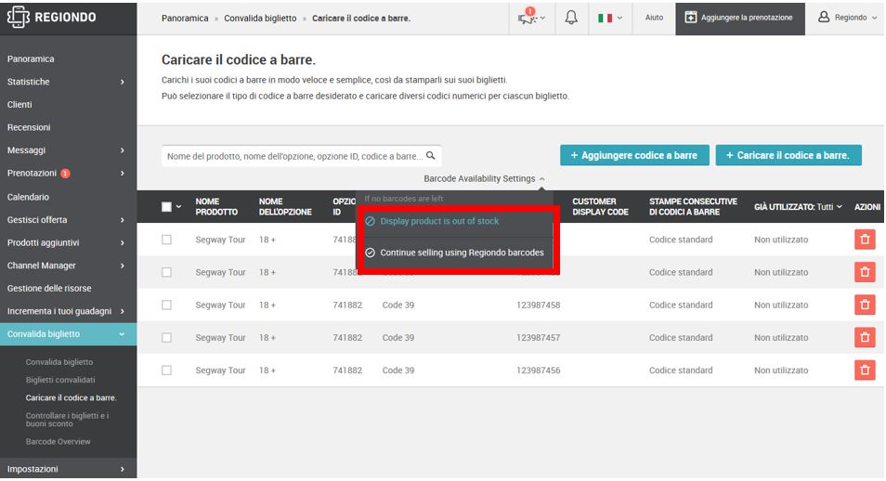Image resolution: width=886 pixels, height=481 pixels.
Task: Open Convalida biglietto sub-item
Action: tap(59, 362)
